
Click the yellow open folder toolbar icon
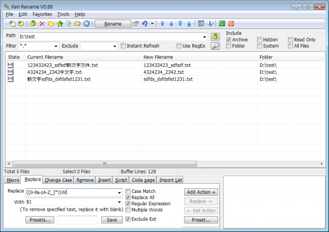pos(51,24)
